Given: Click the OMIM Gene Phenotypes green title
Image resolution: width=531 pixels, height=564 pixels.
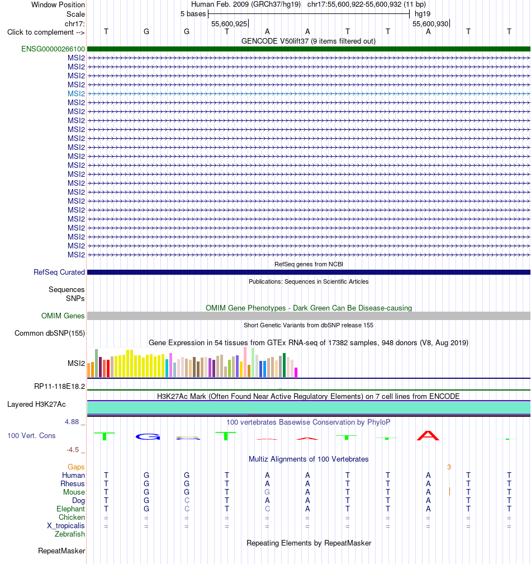Looking at the screenshot, I should 309,308.
